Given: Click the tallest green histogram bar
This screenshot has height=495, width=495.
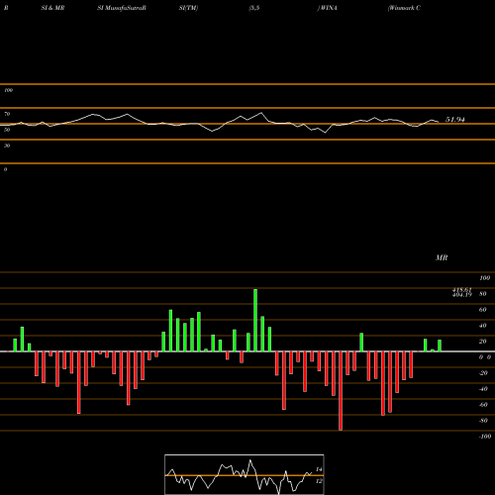Looking at the screenshot, I should [255, 320].
